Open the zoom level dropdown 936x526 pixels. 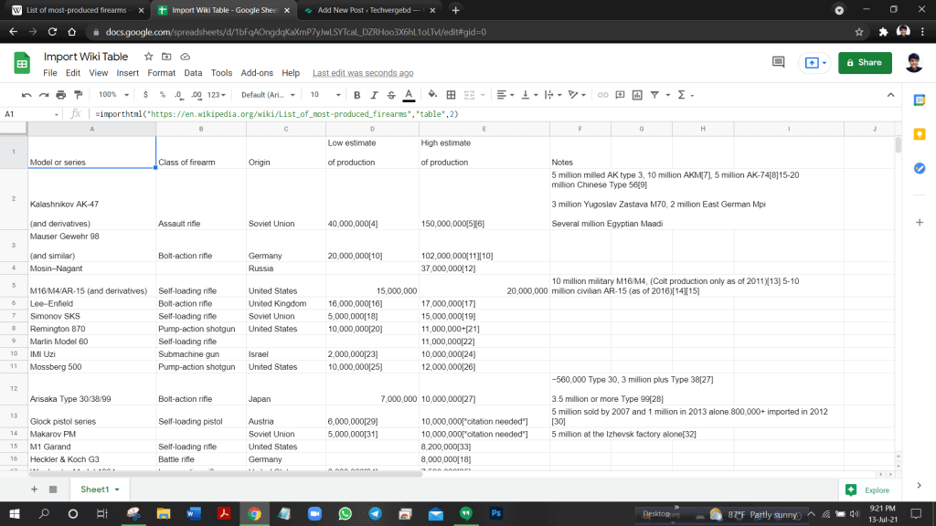[x=113, y=94]
